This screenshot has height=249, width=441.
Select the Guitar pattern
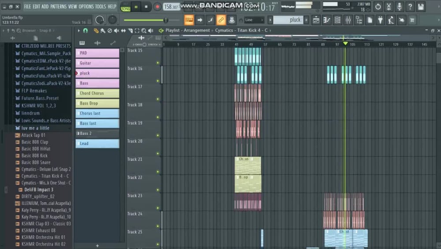[97, 63]
